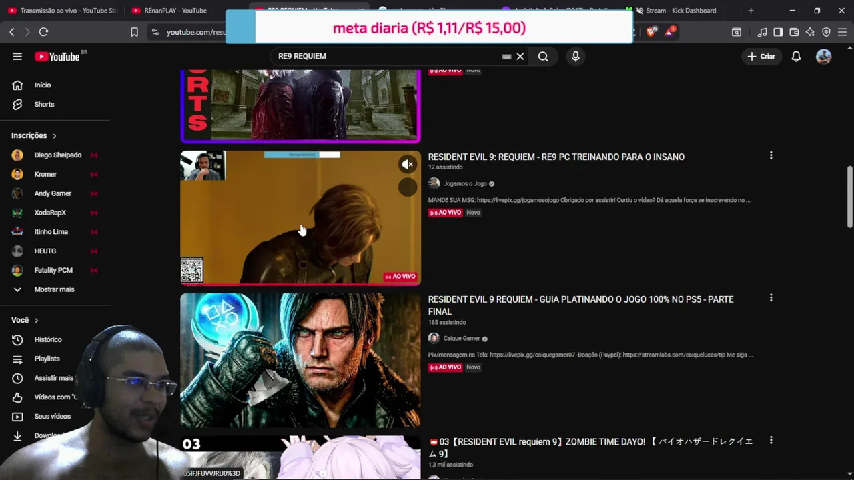The height and width of the screenshot is (480, 854).
Task: Start voice search with microphone icon
Action: (x=575, y=57)
